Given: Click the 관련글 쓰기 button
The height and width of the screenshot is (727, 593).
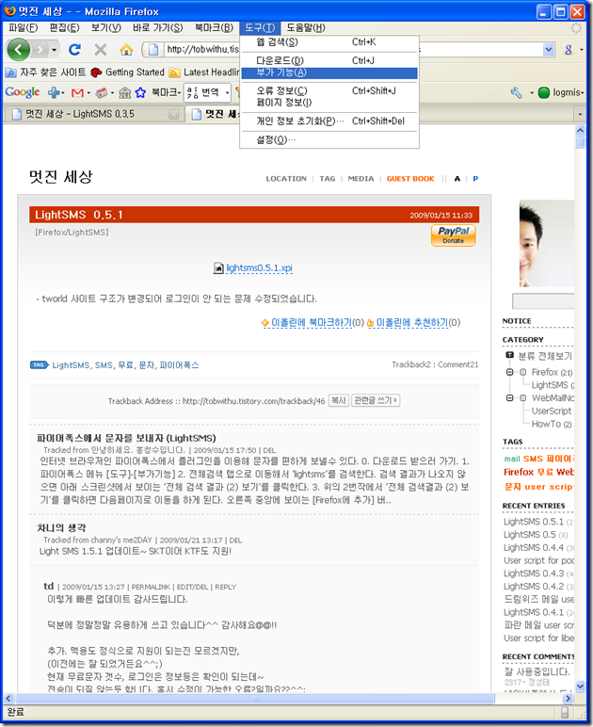Looking at the screenshot, I should tap(376, 400).
